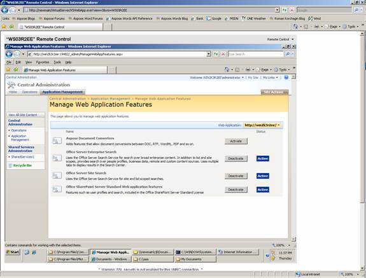Open View All Site Content link
The width and height of the screenshot is (366, 278).
tap(23, 115)
